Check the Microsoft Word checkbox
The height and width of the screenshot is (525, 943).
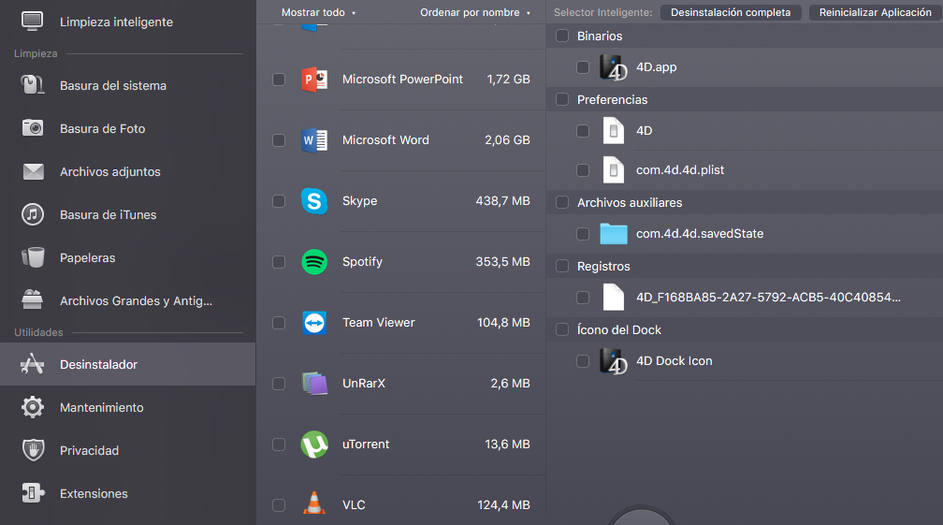[x=279, y=140]
